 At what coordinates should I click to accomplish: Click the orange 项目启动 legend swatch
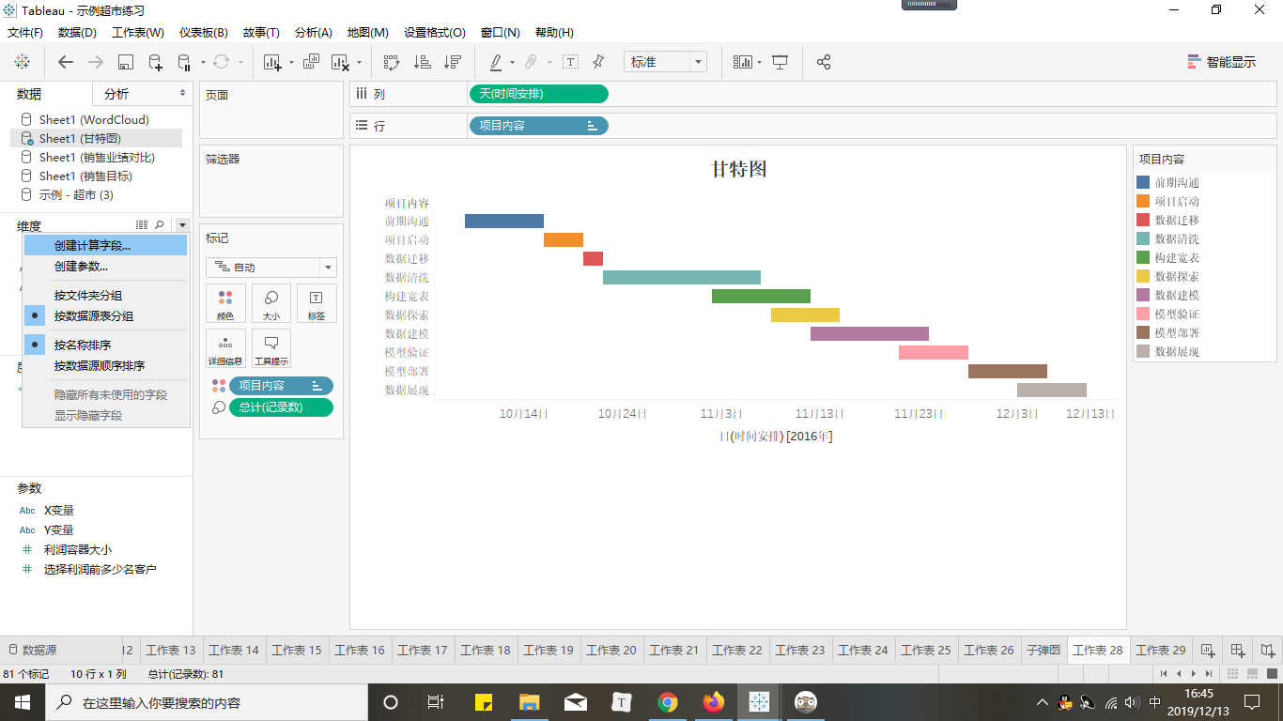[1143, 201]
